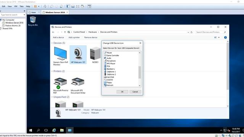The image size is (244, 137).
Task: Click Remove device
Action: click(x=91, y=37)
